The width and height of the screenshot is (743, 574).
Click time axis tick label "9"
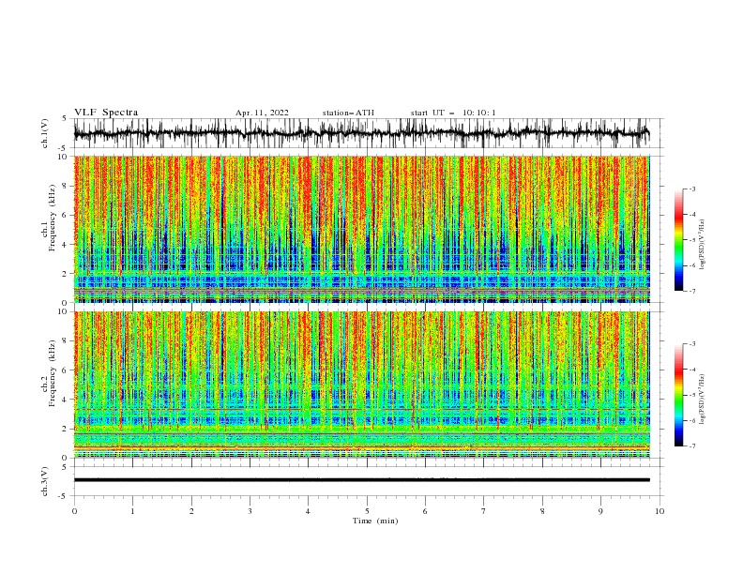(600, 511)
